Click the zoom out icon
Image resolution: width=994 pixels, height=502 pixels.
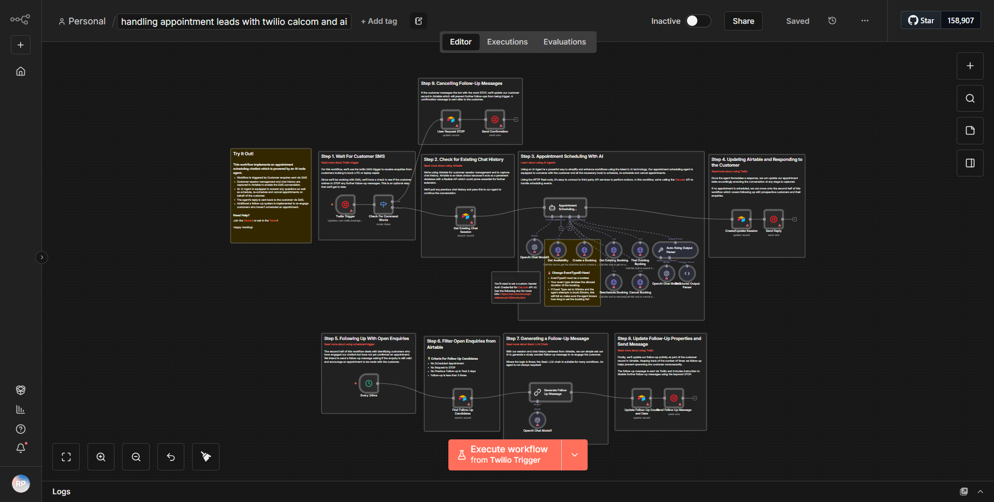pyautogui.click(x=136, y=456)
